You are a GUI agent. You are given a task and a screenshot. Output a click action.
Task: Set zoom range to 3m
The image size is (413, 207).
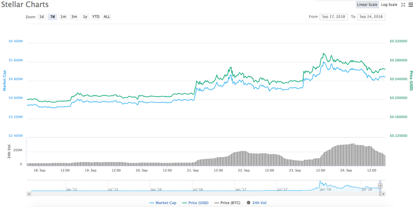74,17
